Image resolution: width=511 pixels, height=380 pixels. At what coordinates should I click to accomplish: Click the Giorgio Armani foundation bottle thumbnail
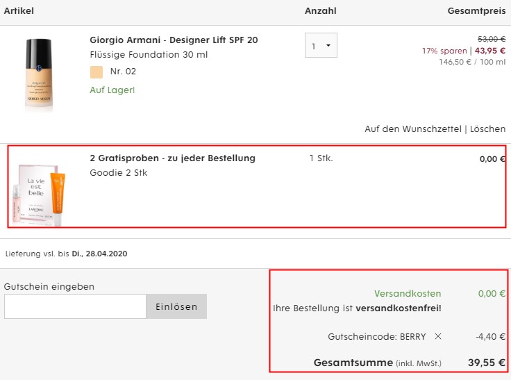coord(39,75)
